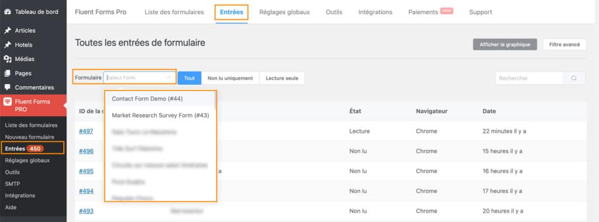Open the Outils top tab
The width and height of the screenshot is (599, 222).
(x=334, y=12)
